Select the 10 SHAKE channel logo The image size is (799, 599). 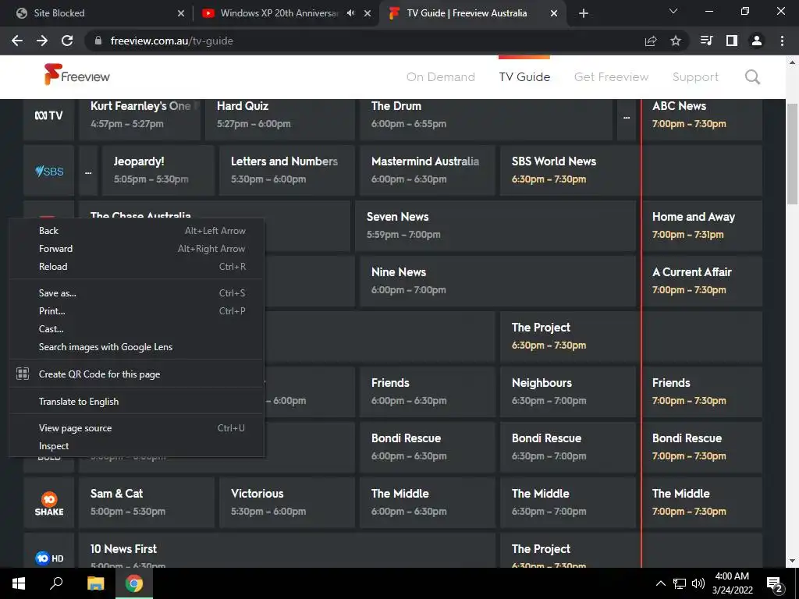pyautogui.click(x=49, y=503)
